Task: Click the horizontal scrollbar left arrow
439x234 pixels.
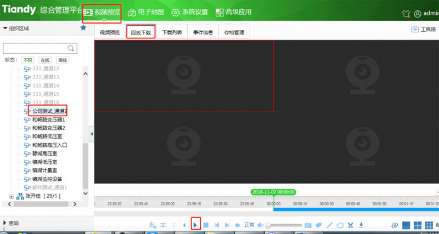Action: [x=9, y=204]
